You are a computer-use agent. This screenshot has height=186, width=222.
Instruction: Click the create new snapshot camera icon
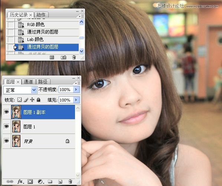point(63,57)
